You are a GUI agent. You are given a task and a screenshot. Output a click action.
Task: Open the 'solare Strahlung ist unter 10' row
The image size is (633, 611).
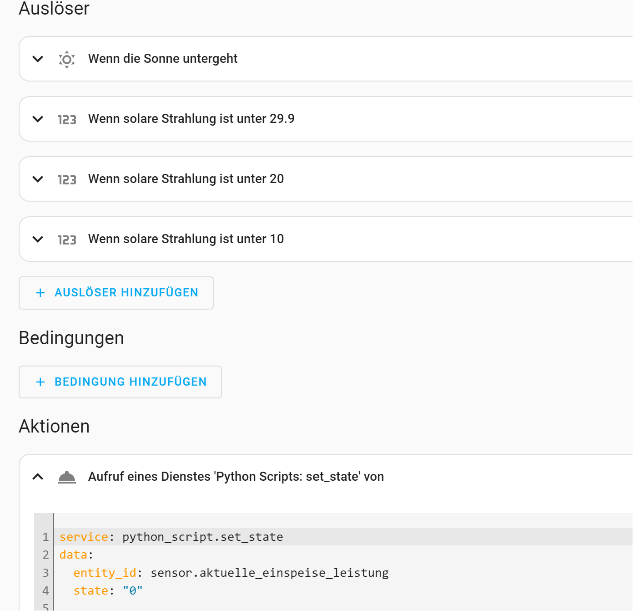click(x=186, y=239)
